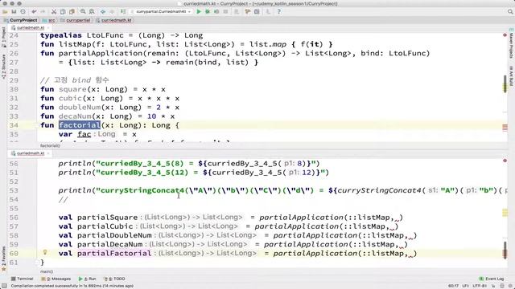Click the lower editor error indicator circle
Image resolution: width=515 pixels, height=289 pixels.
(x=505, y=161)
